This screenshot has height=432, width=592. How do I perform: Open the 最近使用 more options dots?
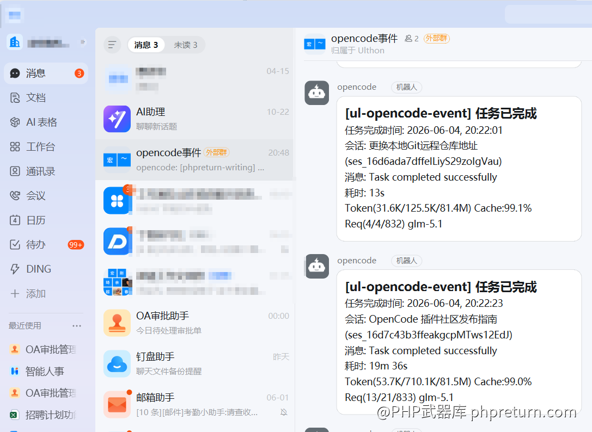coord(77,325)
